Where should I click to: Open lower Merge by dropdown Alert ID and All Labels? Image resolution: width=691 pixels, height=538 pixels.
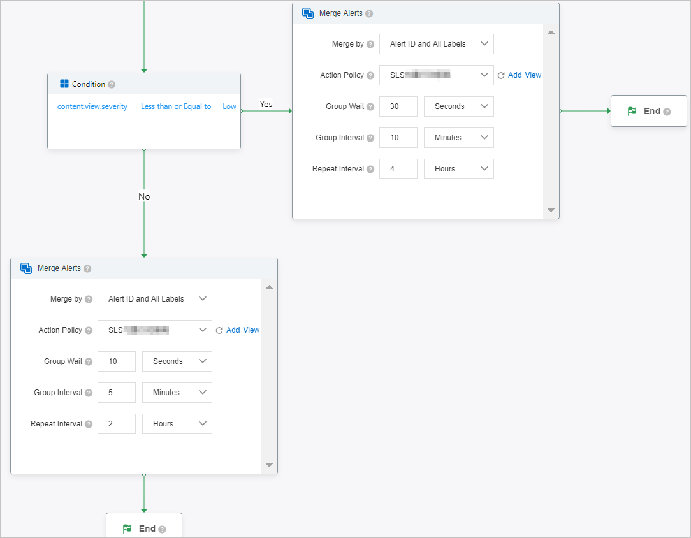[x=155, y=299]
